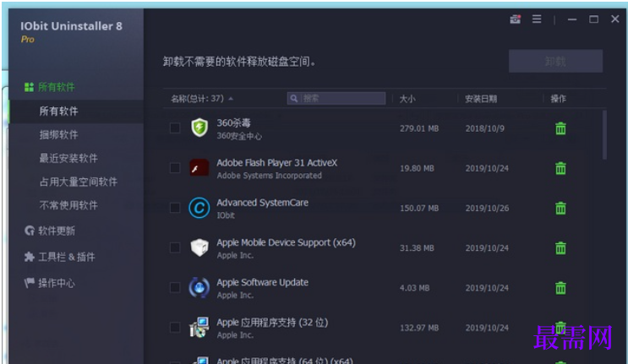
Task: Click the IObit Uninstaller 8 title
Action: pos(71,26)
